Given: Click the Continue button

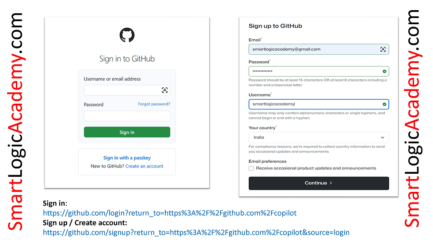Looking at the screenshot, I should pyautogui.click(x=319, y=183).
